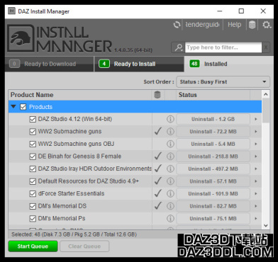Open the database stack icon in the header
The width and height of the screenshot is (278, 262).
tap(252, 25)
